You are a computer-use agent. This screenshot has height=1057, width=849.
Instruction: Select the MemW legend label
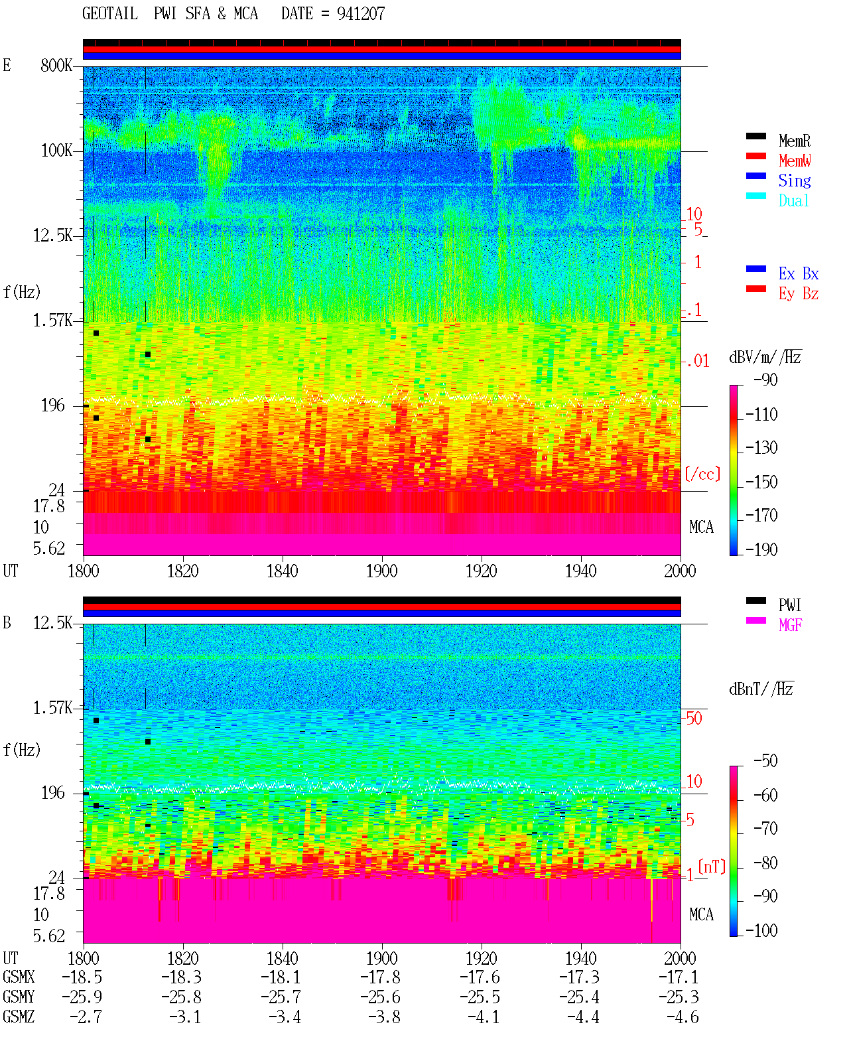coord(795,161)
